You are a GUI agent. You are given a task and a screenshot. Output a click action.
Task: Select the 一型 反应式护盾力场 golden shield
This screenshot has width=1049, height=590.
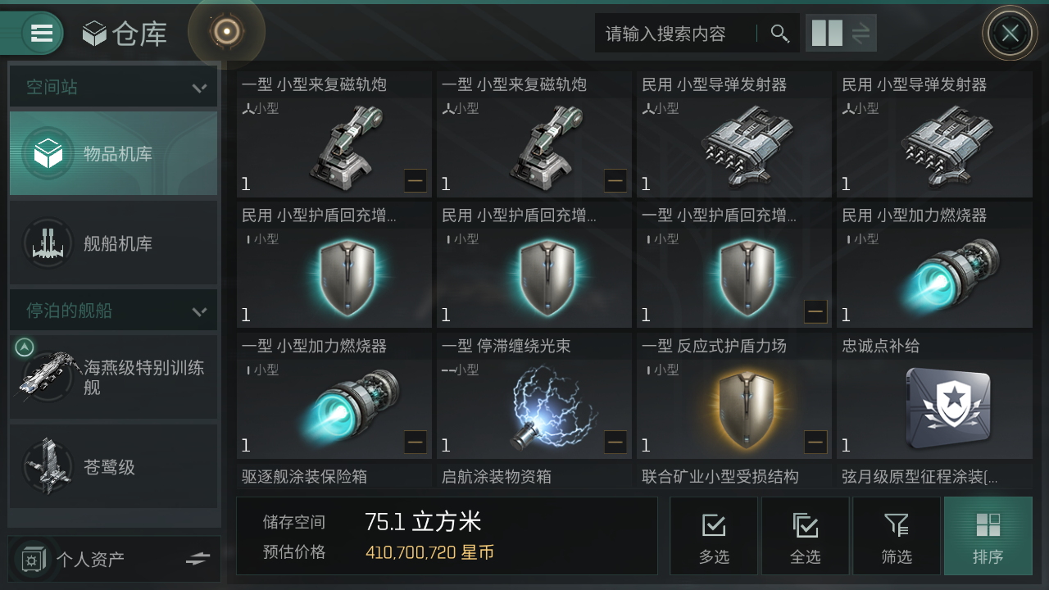tap(734, 396)
